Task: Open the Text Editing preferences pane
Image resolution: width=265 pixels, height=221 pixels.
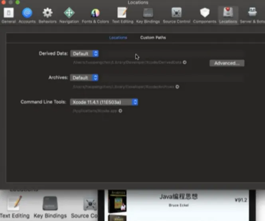Action: pos(123,16)
